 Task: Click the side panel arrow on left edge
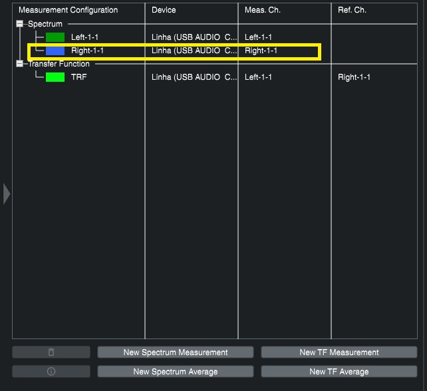(x=7, y=194)
